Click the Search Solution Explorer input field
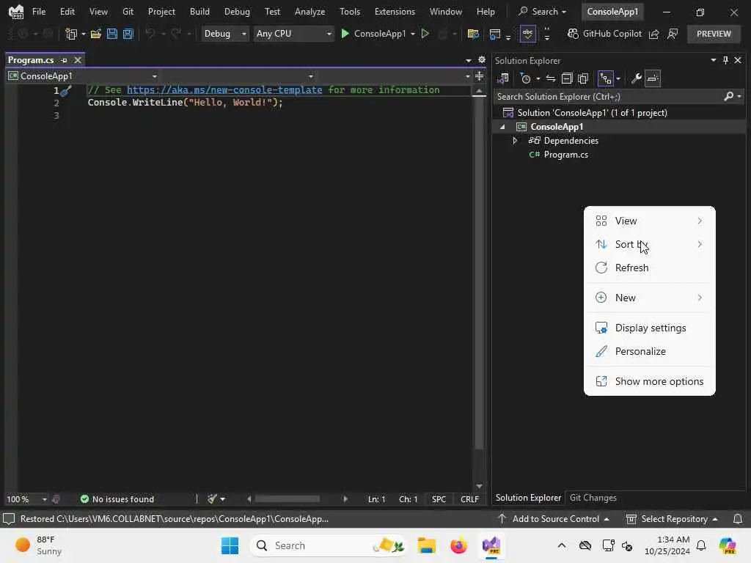 (x=608, y=97)
